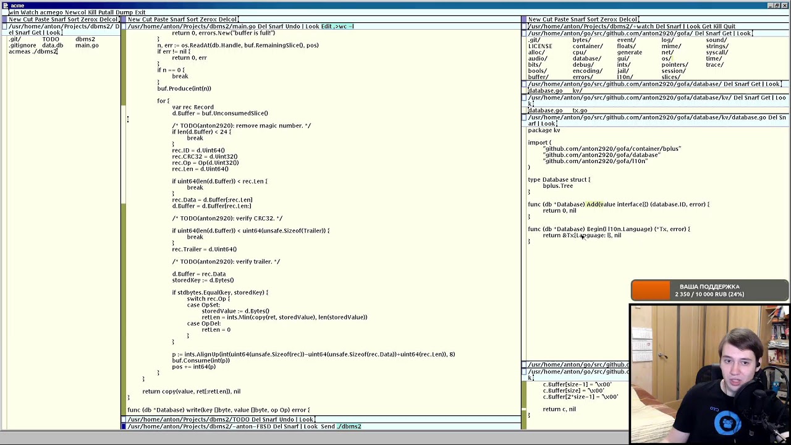Click 'bplus.Tree' in the Database struct
The width and height of the screenshot is (791, 445).
557,186
